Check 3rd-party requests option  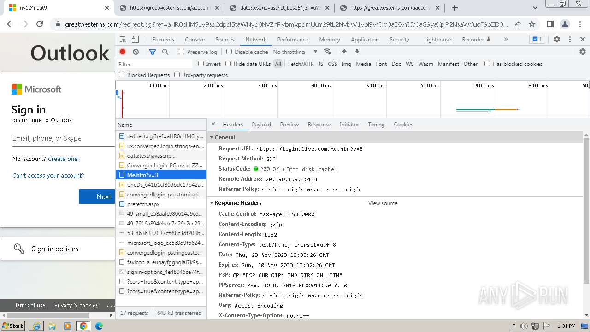click(177, 75)
